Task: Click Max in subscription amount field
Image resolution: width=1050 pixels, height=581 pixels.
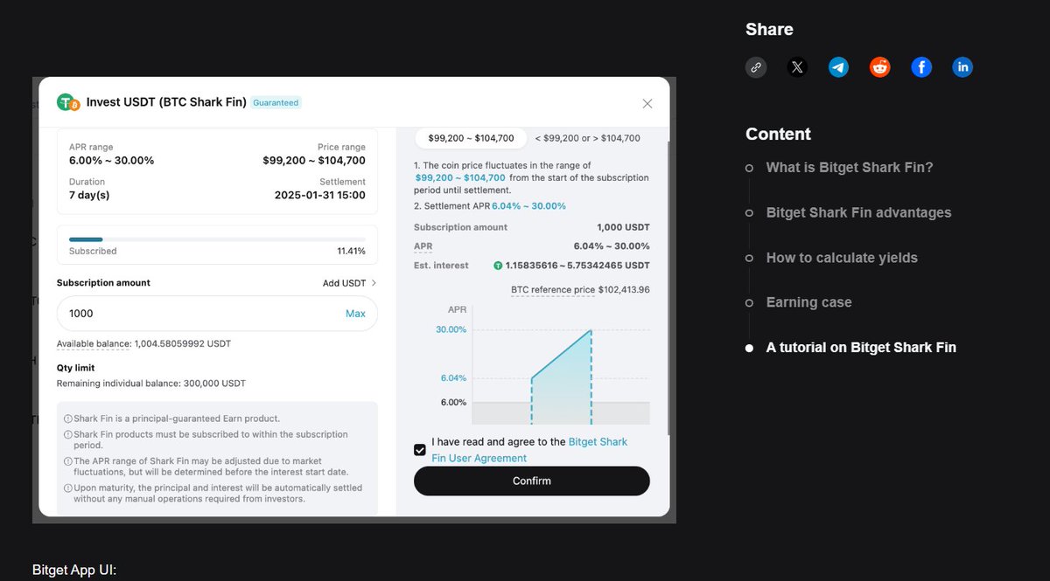Action: (x=355, y=314)
